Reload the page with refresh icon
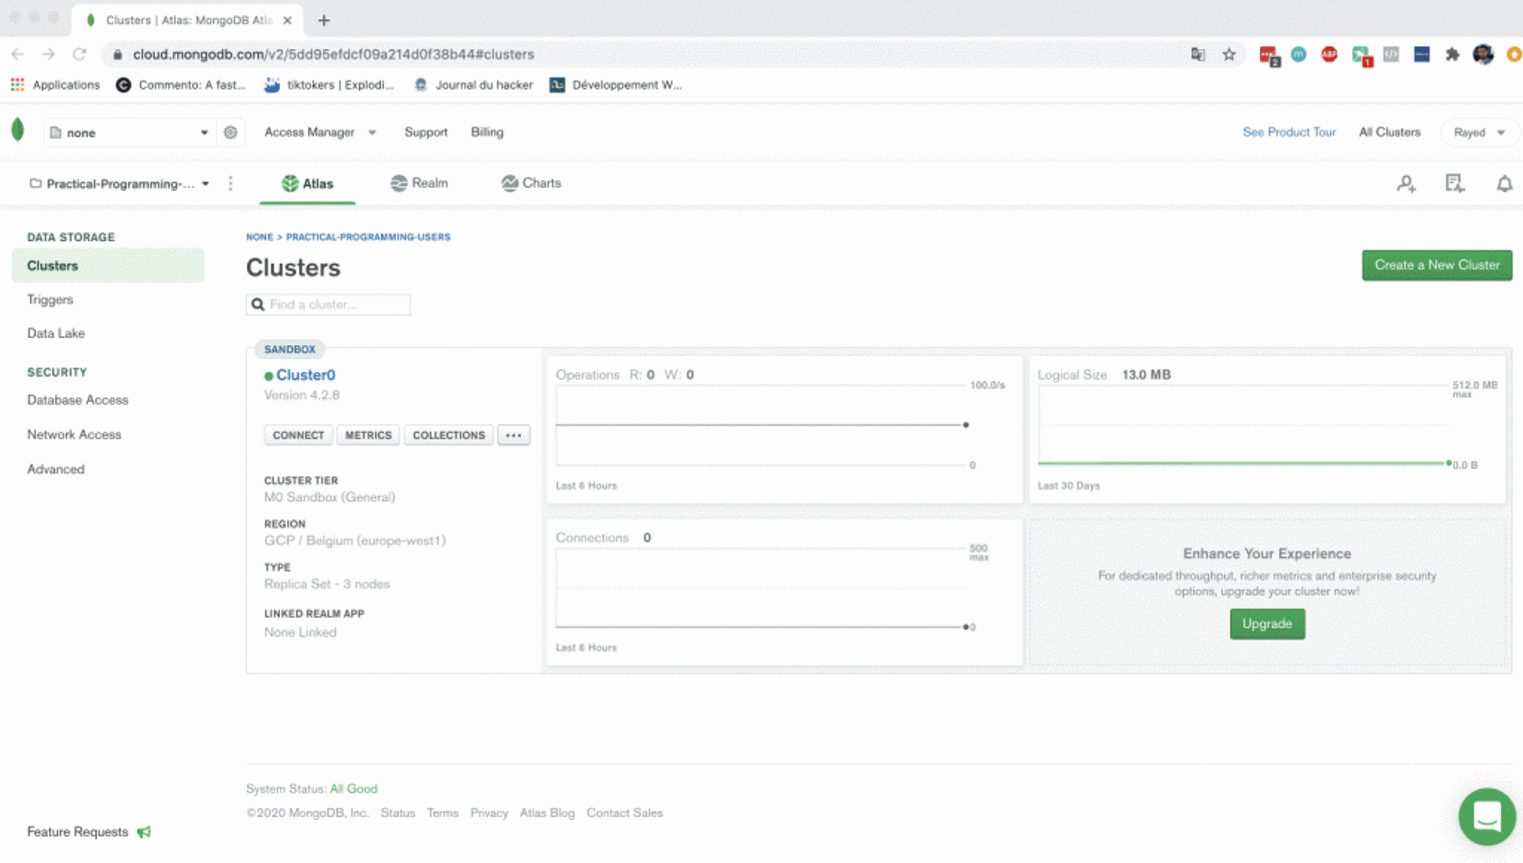 click(x=79, y=54)
